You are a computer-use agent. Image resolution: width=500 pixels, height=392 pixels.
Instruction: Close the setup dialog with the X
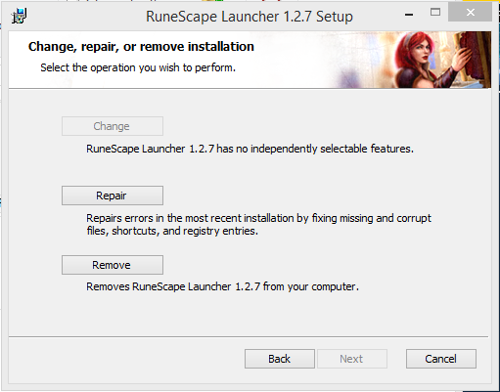point(470,13)
